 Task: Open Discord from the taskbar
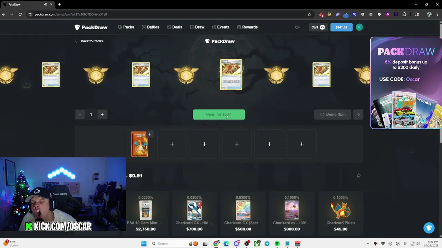pos(237,244)
